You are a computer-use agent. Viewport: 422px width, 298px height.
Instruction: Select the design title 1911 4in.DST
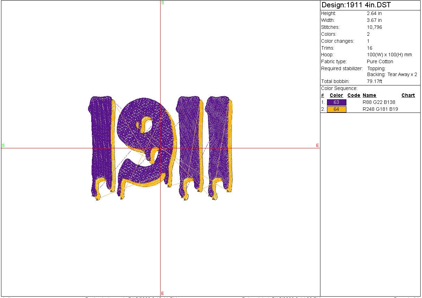tap(356, 5)
